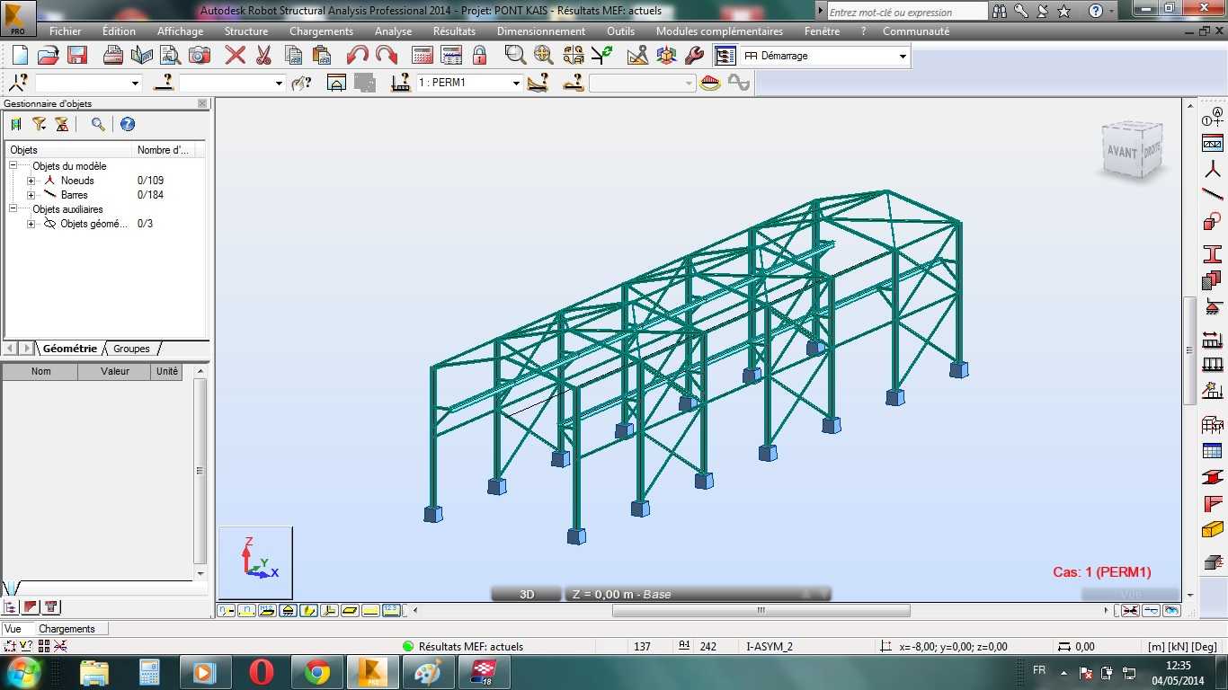The height and width of the screenshot is (690, 1228).
Task: Open the bar selection dropdown list
Action: [279, 83]
